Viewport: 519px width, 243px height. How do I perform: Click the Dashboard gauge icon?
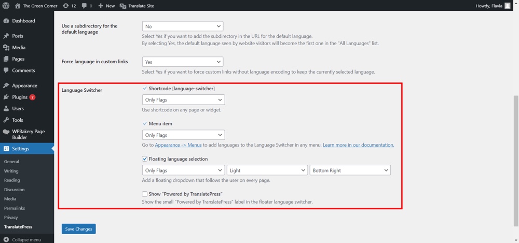click(6, 21)
